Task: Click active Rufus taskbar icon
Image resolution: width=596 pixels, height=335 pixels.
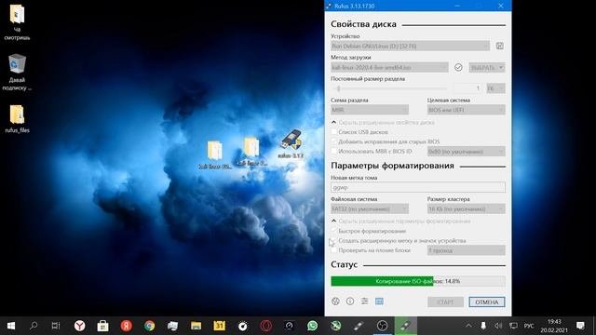Action: point(406,326)
